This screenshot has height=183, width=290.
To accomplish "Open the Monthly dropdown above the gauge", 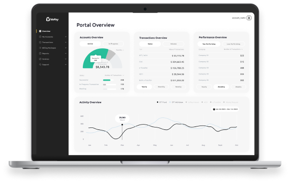I will click(120, 50).
